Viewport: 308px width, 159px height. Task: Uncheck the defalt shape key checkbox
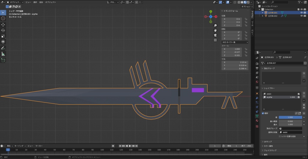tap(299, 94)
